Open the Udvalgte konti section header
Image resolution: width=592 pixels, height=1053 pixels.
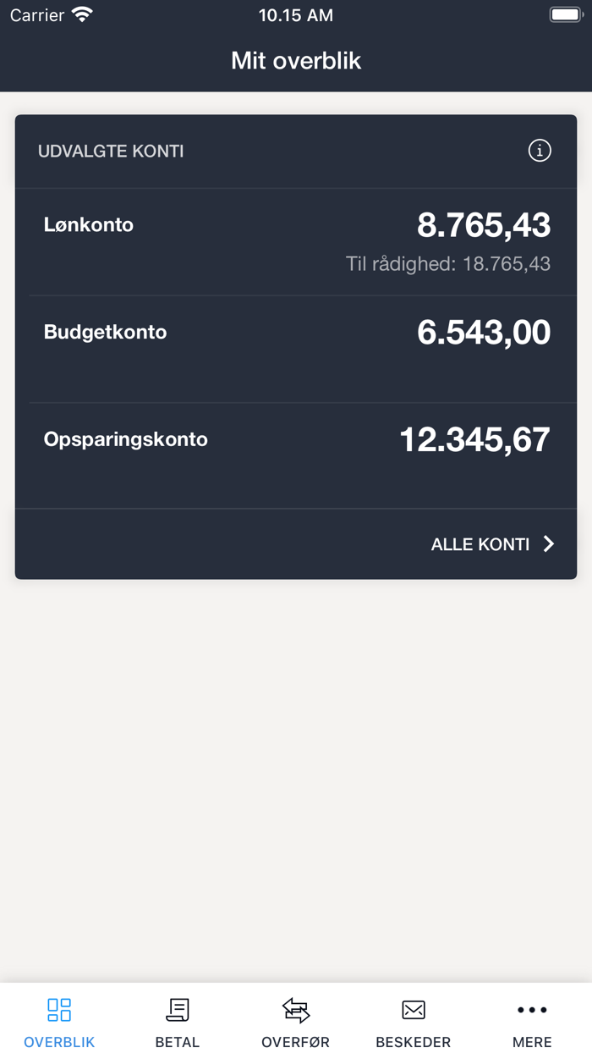pos(111,151)
